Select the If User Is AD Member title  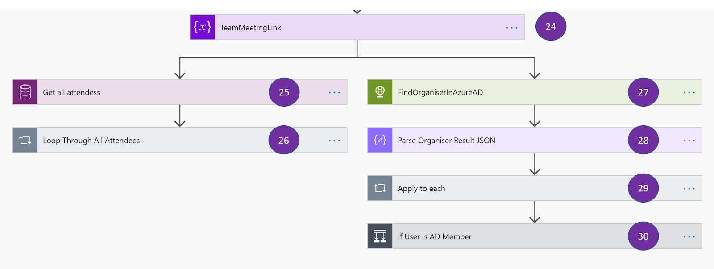click(x=435, y=236)
